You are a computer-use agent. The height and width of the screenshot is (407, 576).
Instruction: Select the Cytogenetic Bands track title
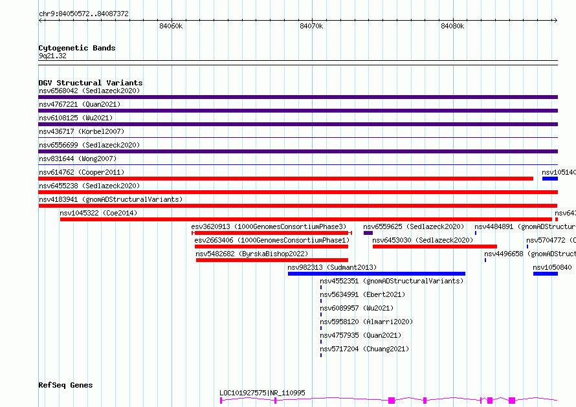[77, 48]
